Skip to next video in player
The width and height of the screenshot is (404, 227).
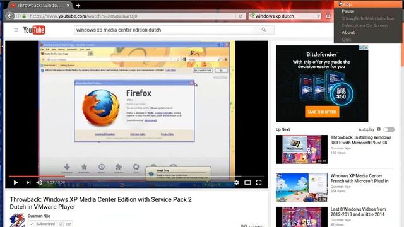(x=28, y=182)
